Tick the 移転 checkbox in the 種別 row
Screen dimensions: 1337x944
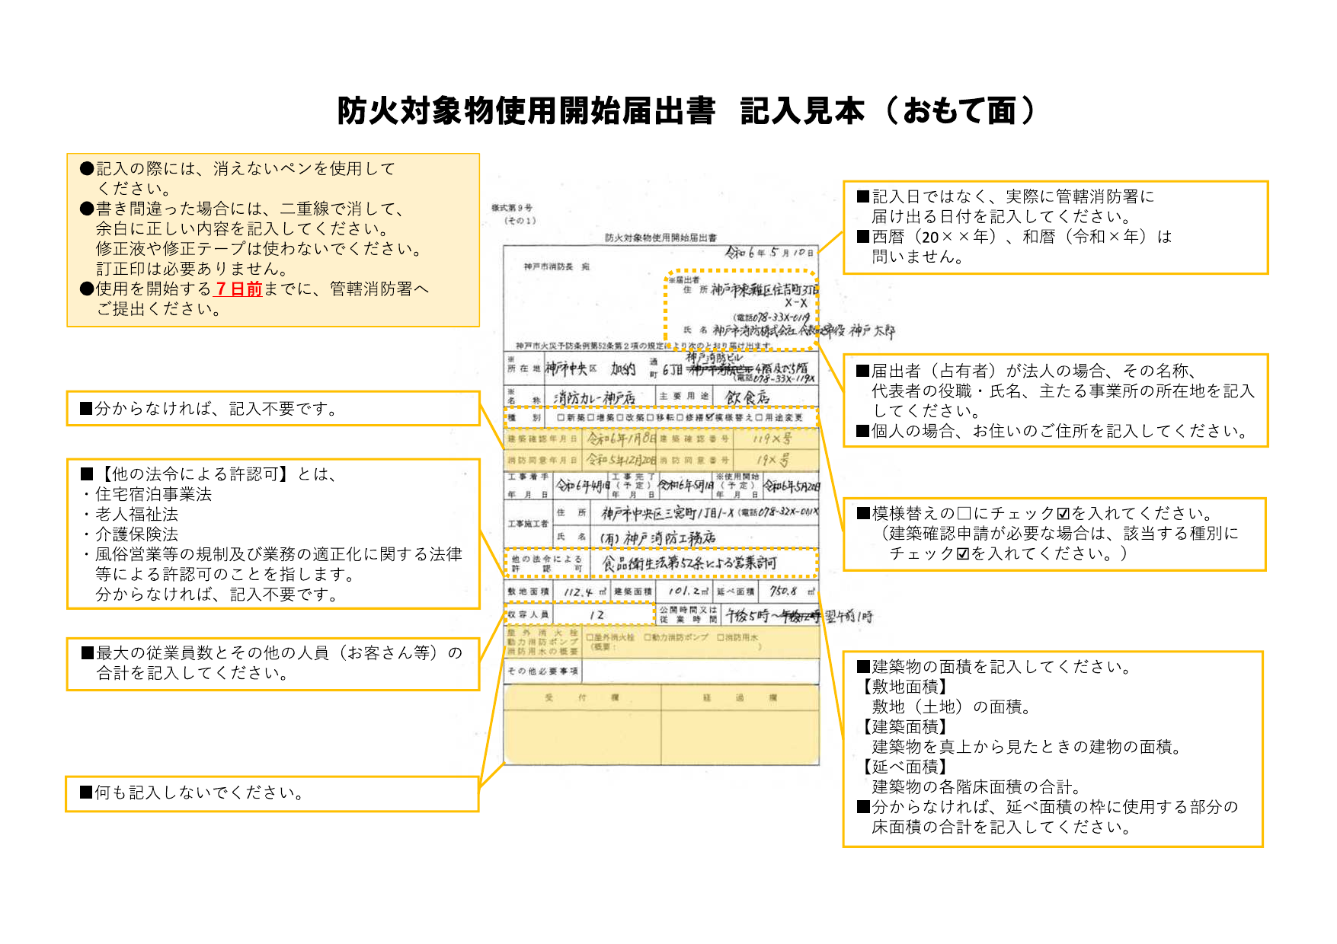tap(650, 417)
